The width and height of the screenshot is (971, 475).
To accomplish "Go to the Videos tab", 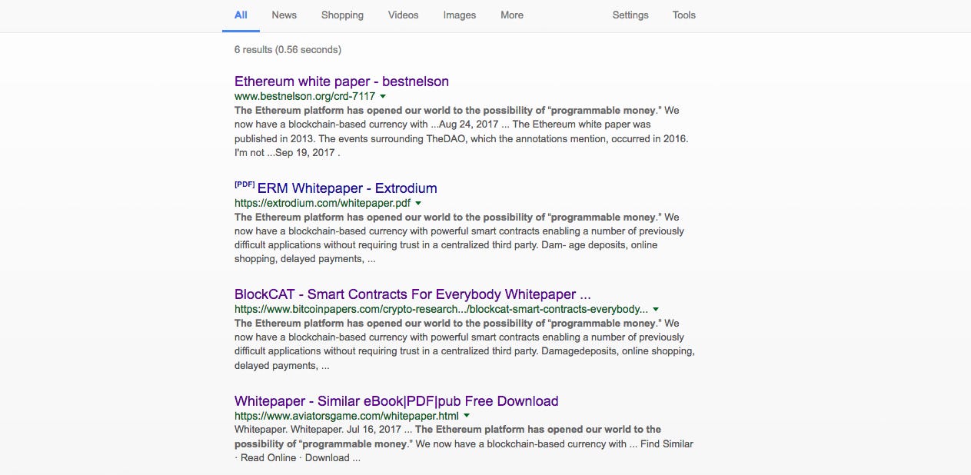I will tap(404, 15).
